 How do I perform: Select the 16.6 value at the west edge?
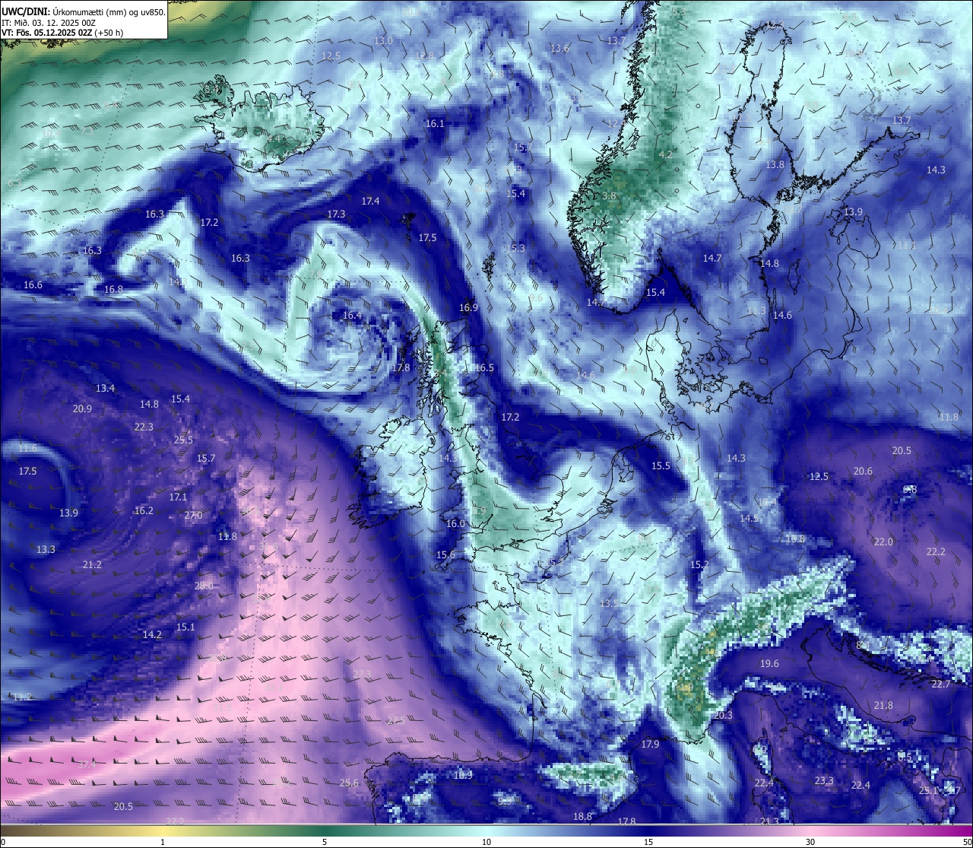point(33,284)
